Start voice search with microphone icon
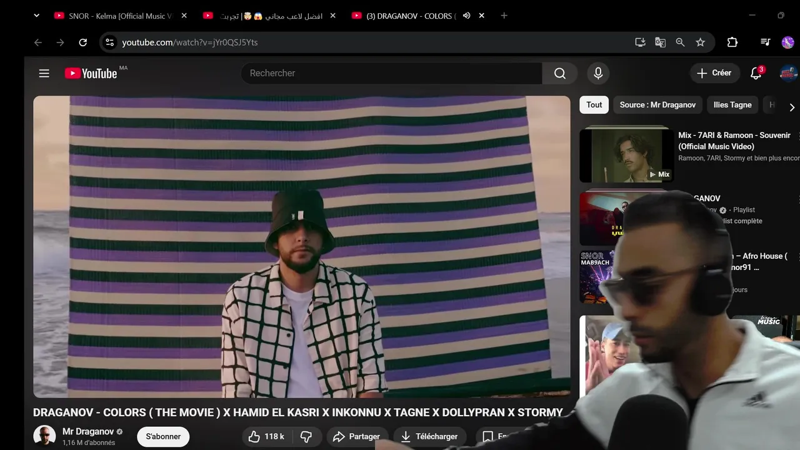 point(598,73)
